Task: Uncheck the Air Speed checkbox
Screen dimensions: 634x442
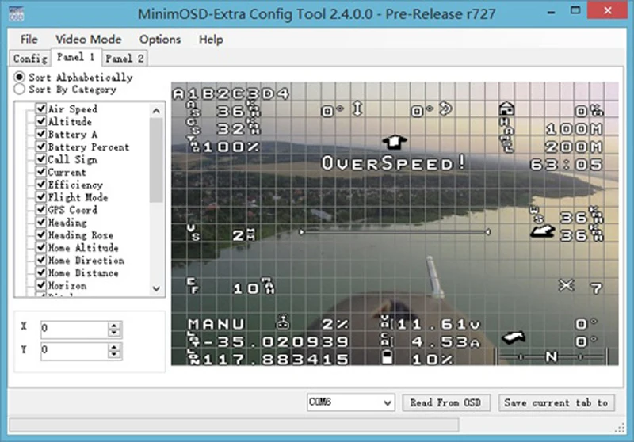Action: [x=41, y=109]
